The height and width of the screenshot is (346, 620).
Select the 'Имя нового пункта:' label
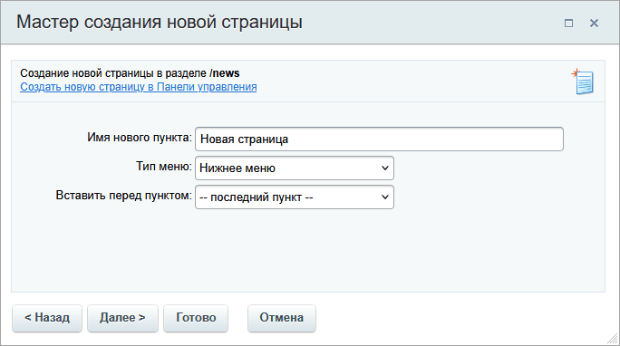click(x=140, y=138)
